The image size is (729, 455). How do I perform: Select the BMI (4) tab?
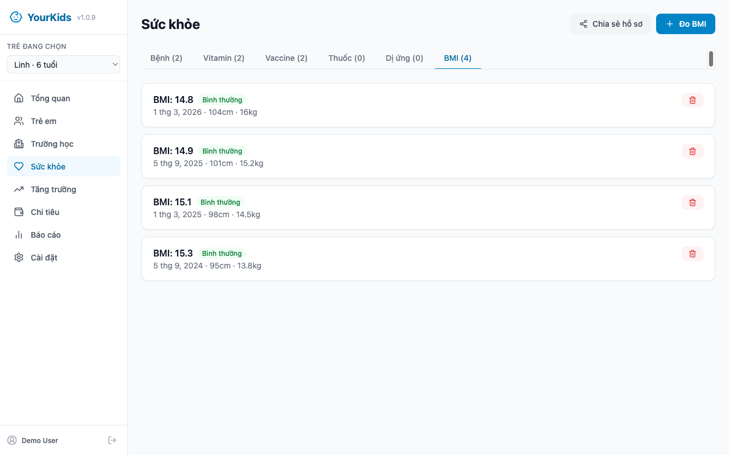458,58
